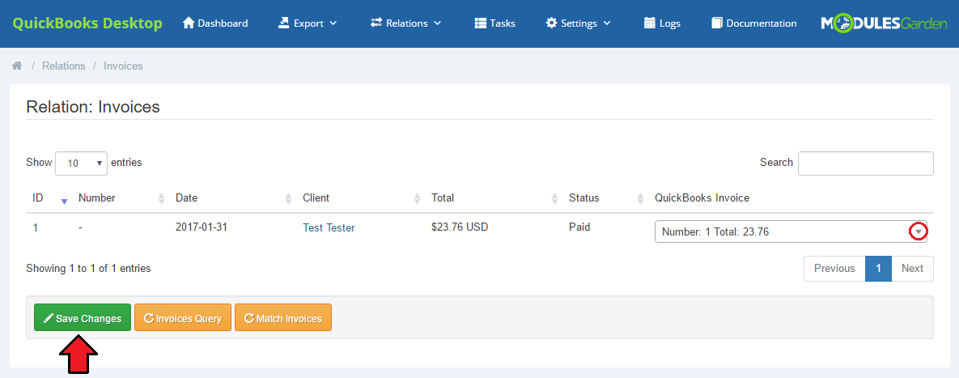Click the Previous pagination button
959x378 pixels.
[x=834, y=269]
